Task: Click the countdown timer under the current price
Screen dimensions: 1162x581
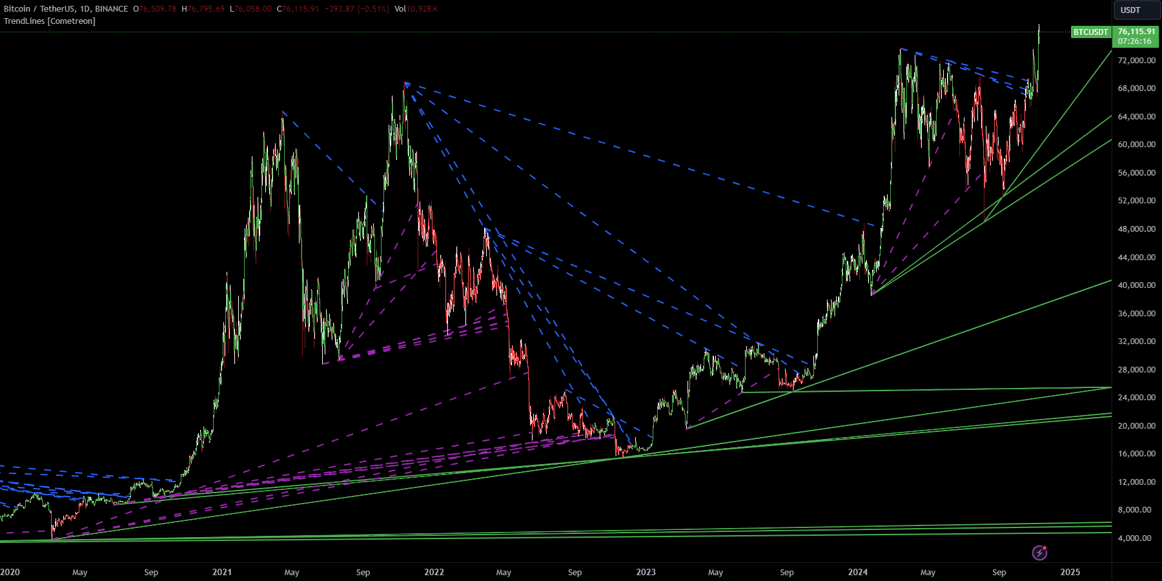Action: point(1136,41)
